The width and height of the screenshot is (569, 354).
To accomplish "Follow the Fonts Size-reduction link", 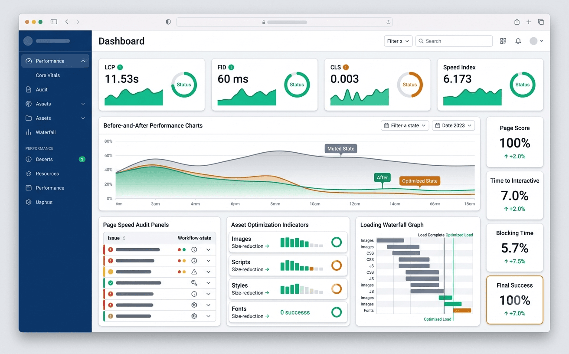I will tap(250, 316).
